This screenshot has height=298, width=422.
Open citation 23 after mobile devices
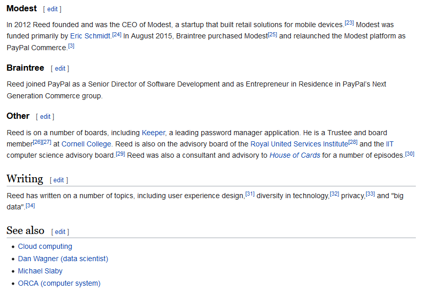349,23
